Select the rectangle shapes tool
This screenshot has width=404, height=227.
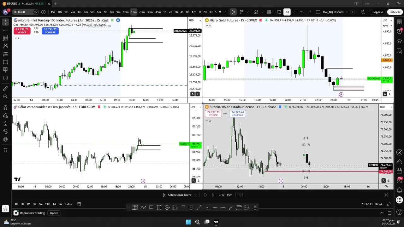pyautogui.click(x=5, y=62)
